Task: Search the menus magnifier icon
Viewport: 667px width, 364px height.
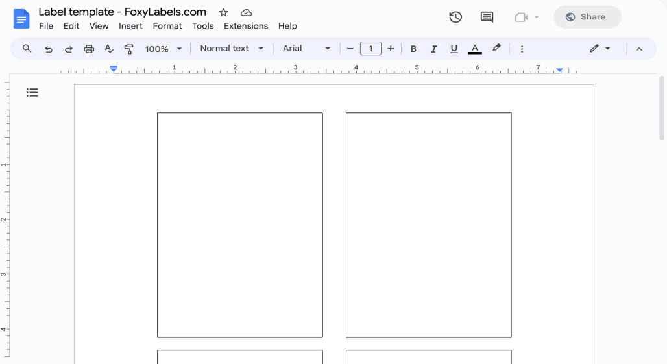Action: tap(27, 49)
